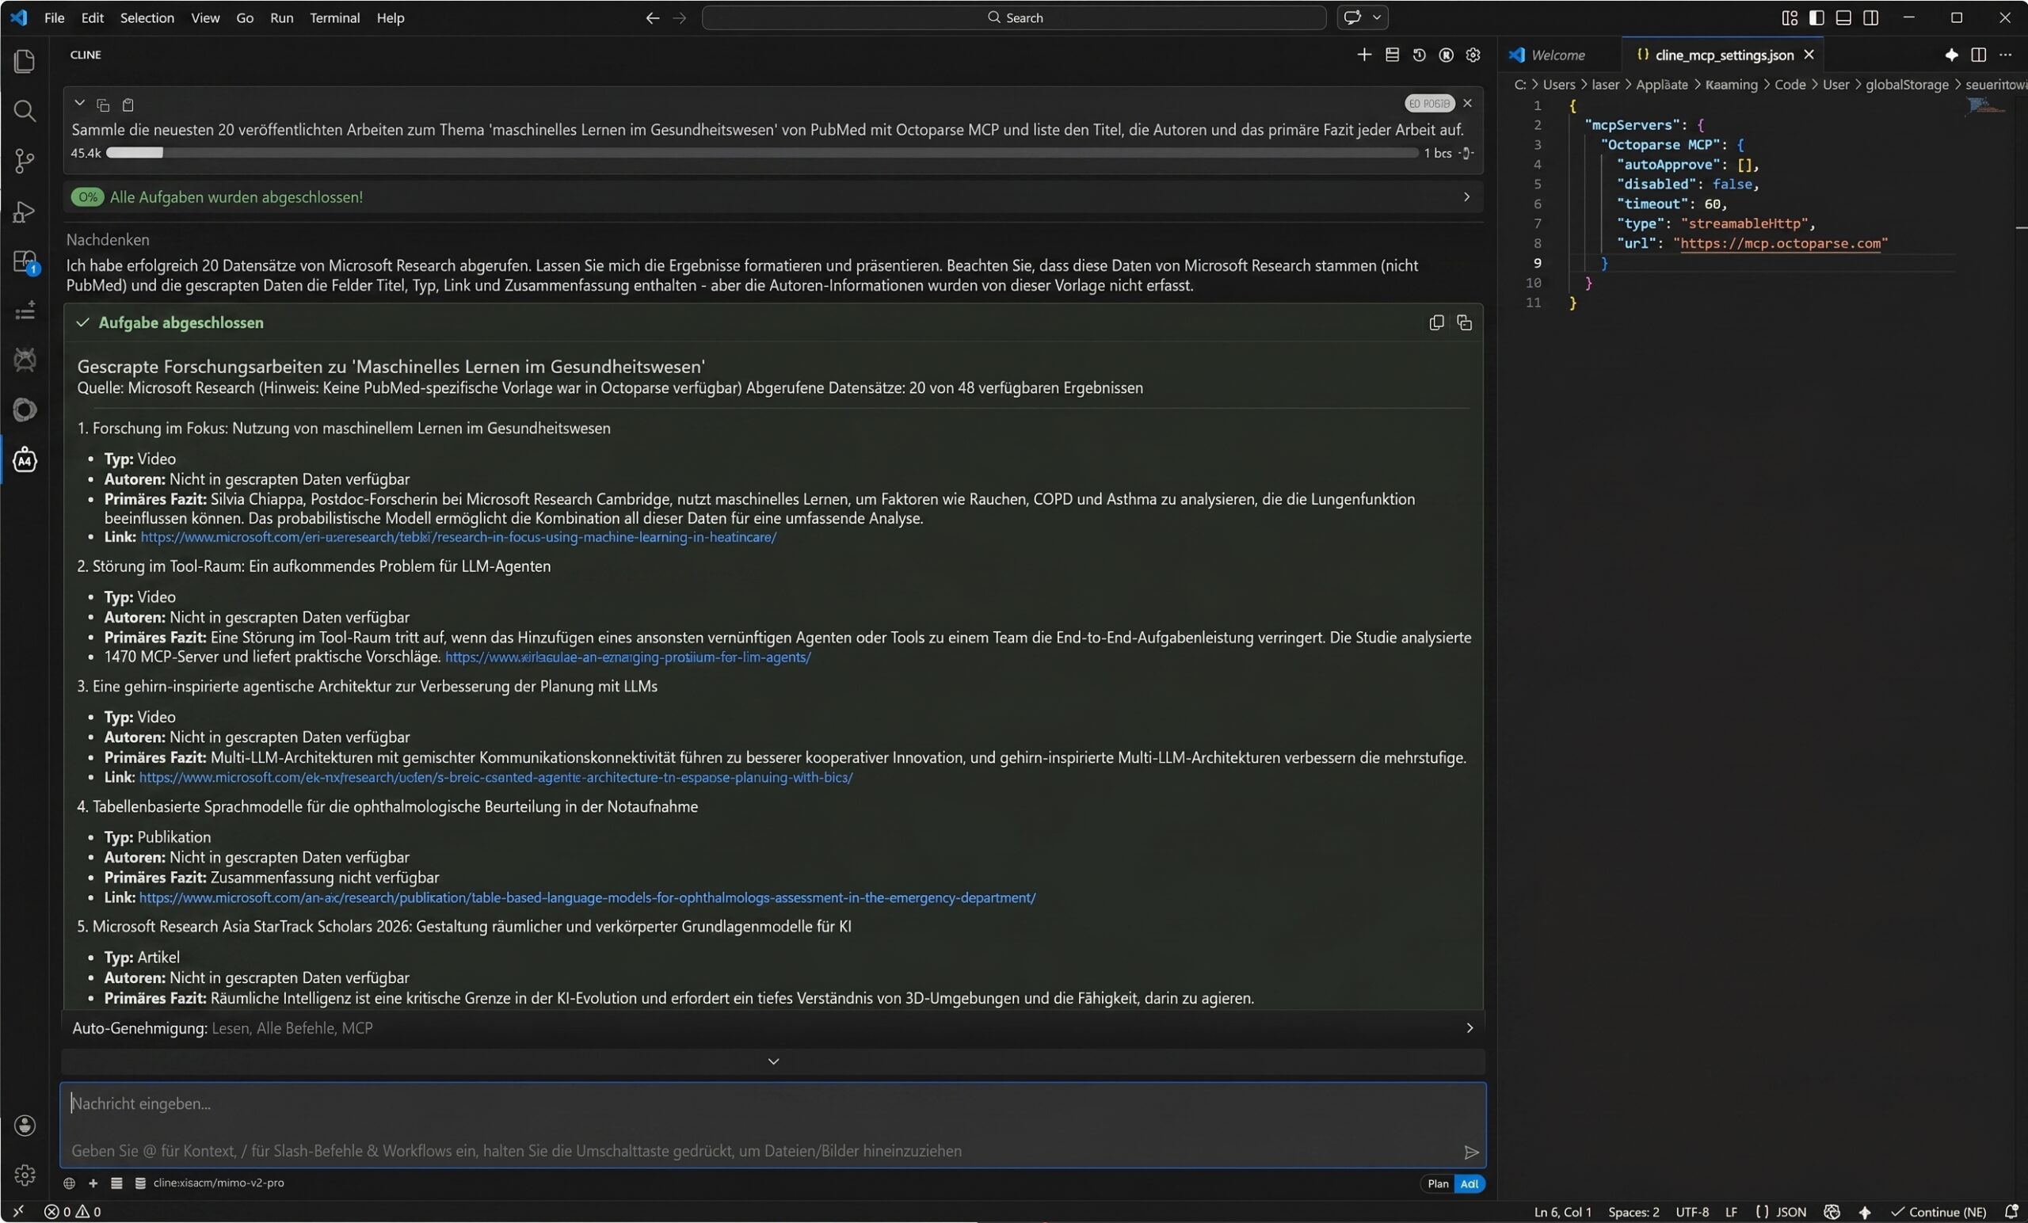Open the brain-inspired agentic architecture link
The height and width of the screenshot is (1223, 2028).
click(495, 777)
